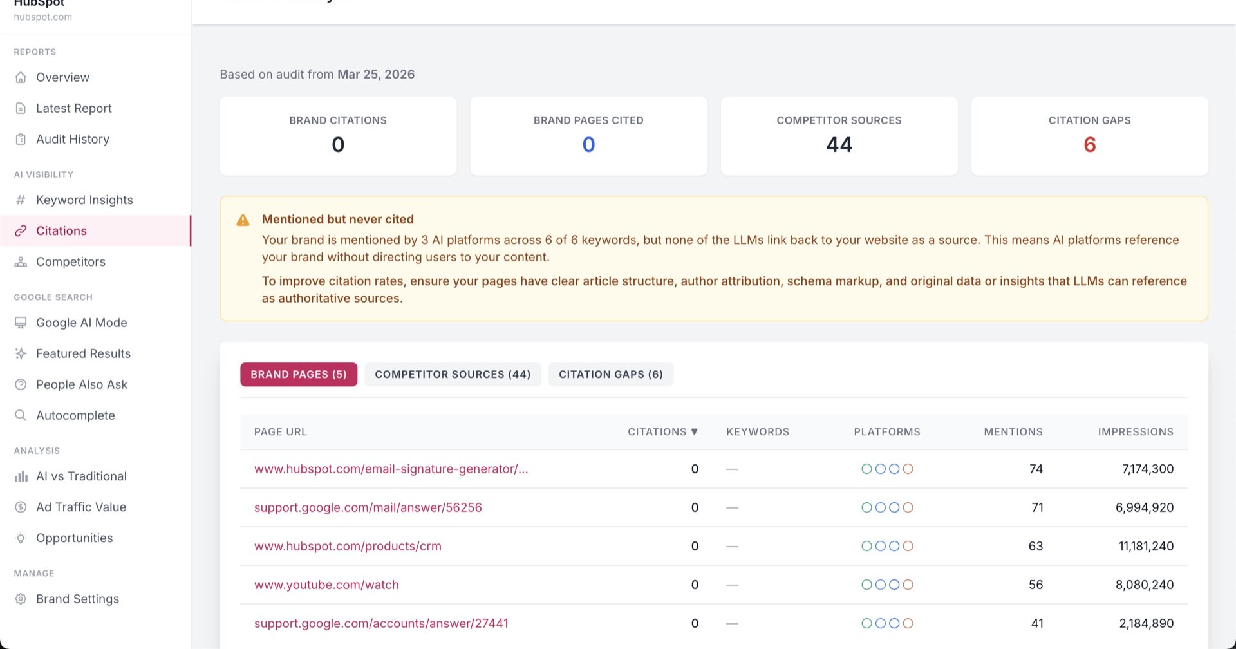
Task: Click the Competitors icon in sidebar
Action: (x=21, y=261)
